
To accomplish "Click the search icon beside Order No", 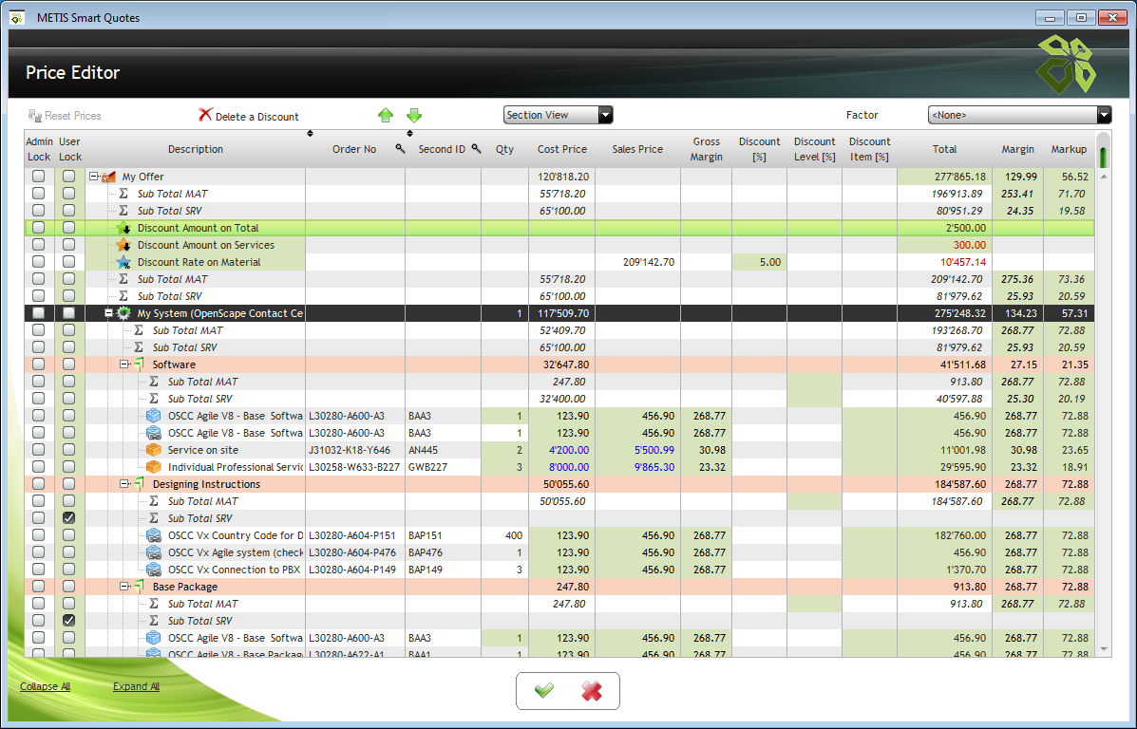I will tap(400, 149).
